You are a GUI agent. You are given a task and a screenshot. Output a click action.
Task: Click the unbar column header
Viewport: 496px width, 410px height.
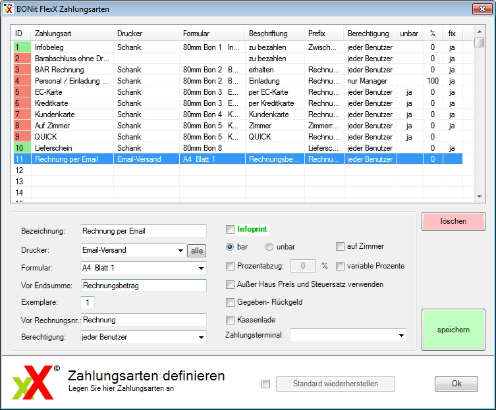click(409, 34)
